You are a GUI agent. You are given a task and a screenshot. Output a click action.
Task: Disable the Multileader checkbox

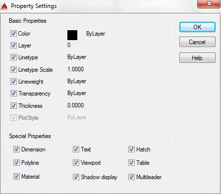pyautogui.click(x=131, y=177)
